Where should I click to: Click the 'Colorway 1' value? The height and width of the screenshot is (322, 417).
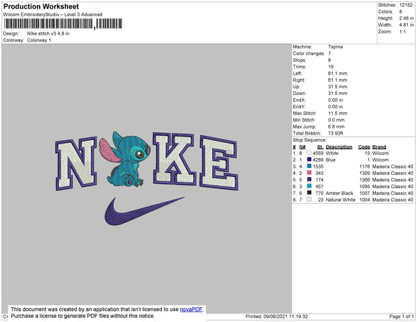(39, 40)
